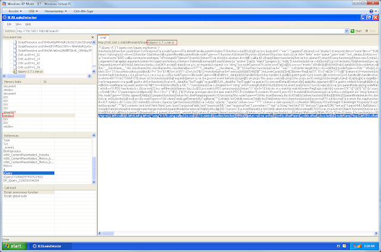Click IEJSLeaksDetector taskbar button
Image resolution: width=381 pixels, height=252 pixels.
pyautogui.click(x=51, y=246)
